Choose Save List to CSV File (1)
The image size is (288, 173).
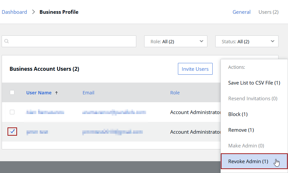coord(254,83)
